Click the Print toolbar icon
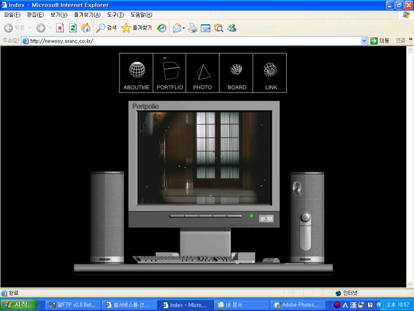414x311 pixels. 193,28
